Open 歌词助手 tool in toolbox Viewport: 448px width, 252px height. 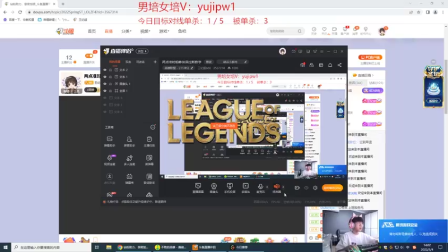tap(149, 179)
